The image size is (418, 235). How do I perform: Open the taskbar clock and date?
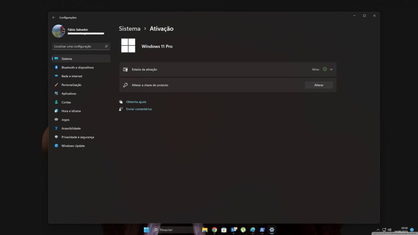click(401, 230)
